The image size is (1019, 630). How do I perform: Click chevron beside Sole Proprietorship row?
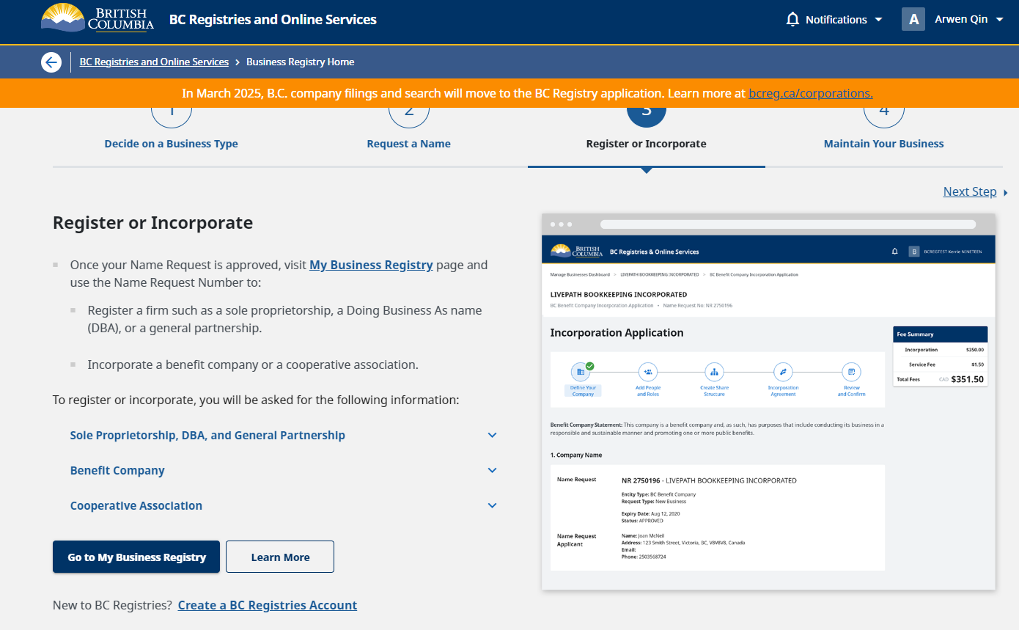(493, 435)
